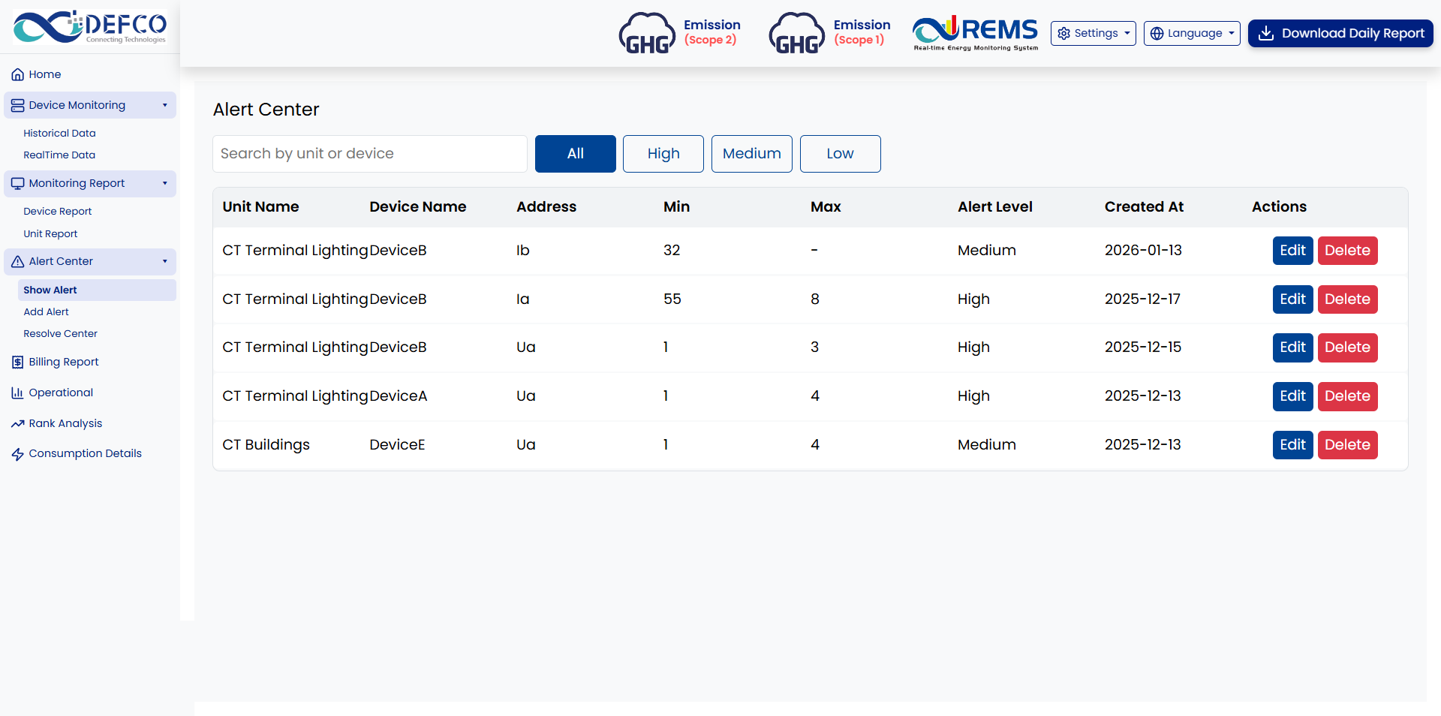The width and height of the screenshot is (1441, 716).
Task: Collapse the Monitoring Report section arrow
Action: (165, 183)
